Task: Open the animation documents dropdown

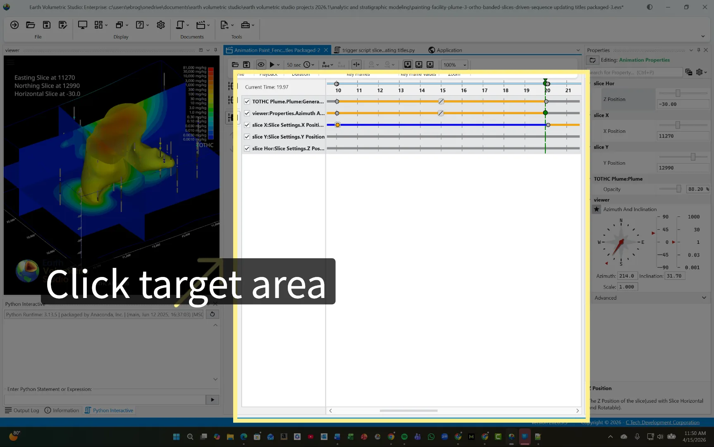Action: point(203,25)
